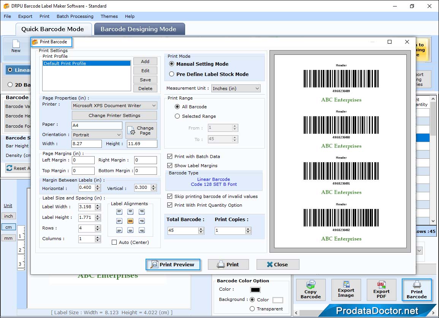Click the white Background color swatch
439x318 pixels.
pyautogui.click(x=278, y=300)
